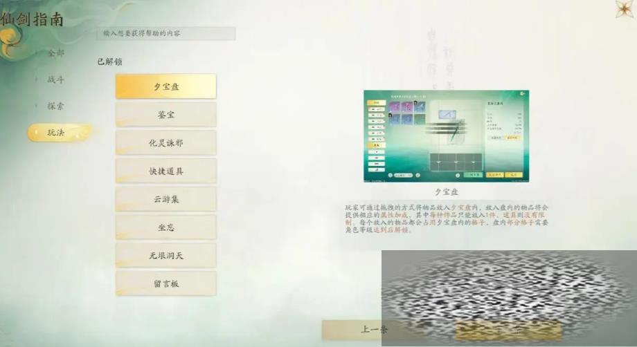Screen dimensions: 637x347
Task: Open the 无垠洞天 guide entry
Action: pos(165,255)
